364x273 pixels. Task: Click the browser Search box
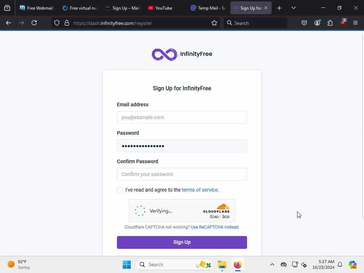pyautogui.click(x=255, y=23)
